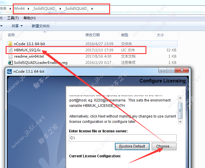Click the 新建文件夹 toolbar button
Image resolution: width=205 pixels, height=168 pixels.
click(x=41, y=26)
